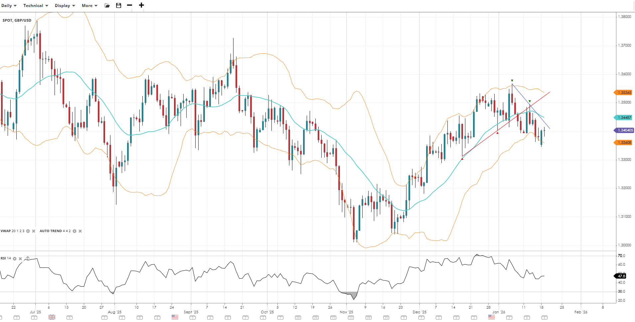Click the US flag event marker near Jan '26
The width and height of the screenshot is (635, 322).
click(x=492, y=317)
